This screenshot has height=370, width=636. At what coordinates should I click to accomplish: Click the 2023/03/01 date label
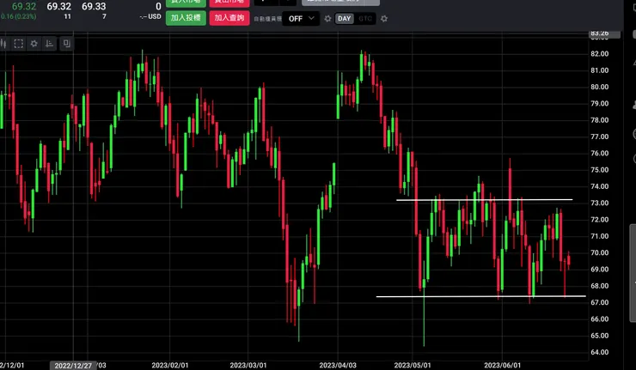coord(248,365)
